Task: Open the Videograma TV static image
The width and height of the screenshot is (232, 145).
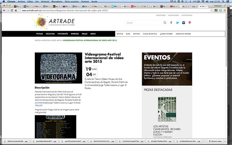Action: [55, 68]
